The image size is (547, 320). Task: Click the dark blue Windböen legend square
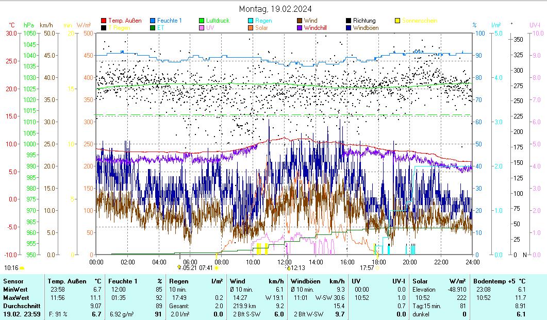pos(349,28)
